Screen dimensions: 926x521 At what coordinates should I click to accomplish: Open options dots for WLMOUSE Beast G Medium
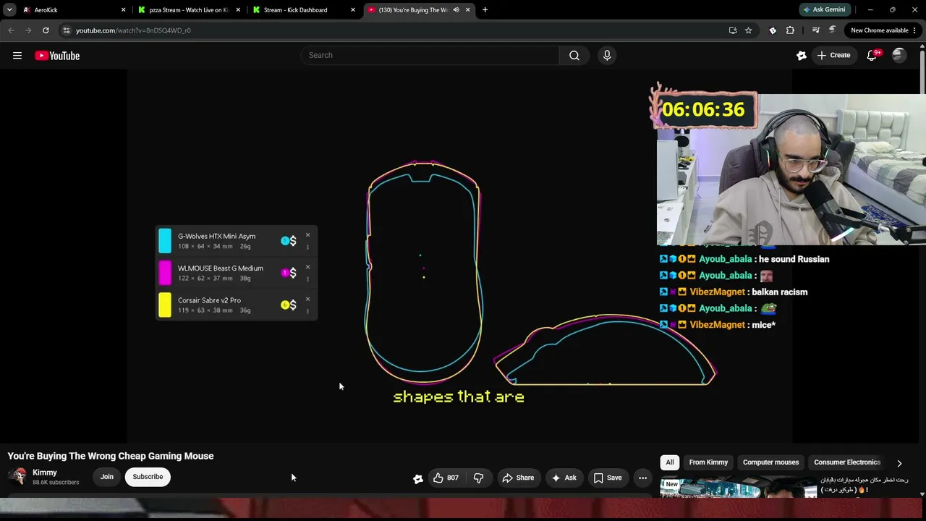[x=307, y=279]
